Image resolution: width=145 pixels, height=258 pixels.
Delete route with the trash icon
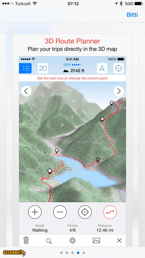pos(26,241)
